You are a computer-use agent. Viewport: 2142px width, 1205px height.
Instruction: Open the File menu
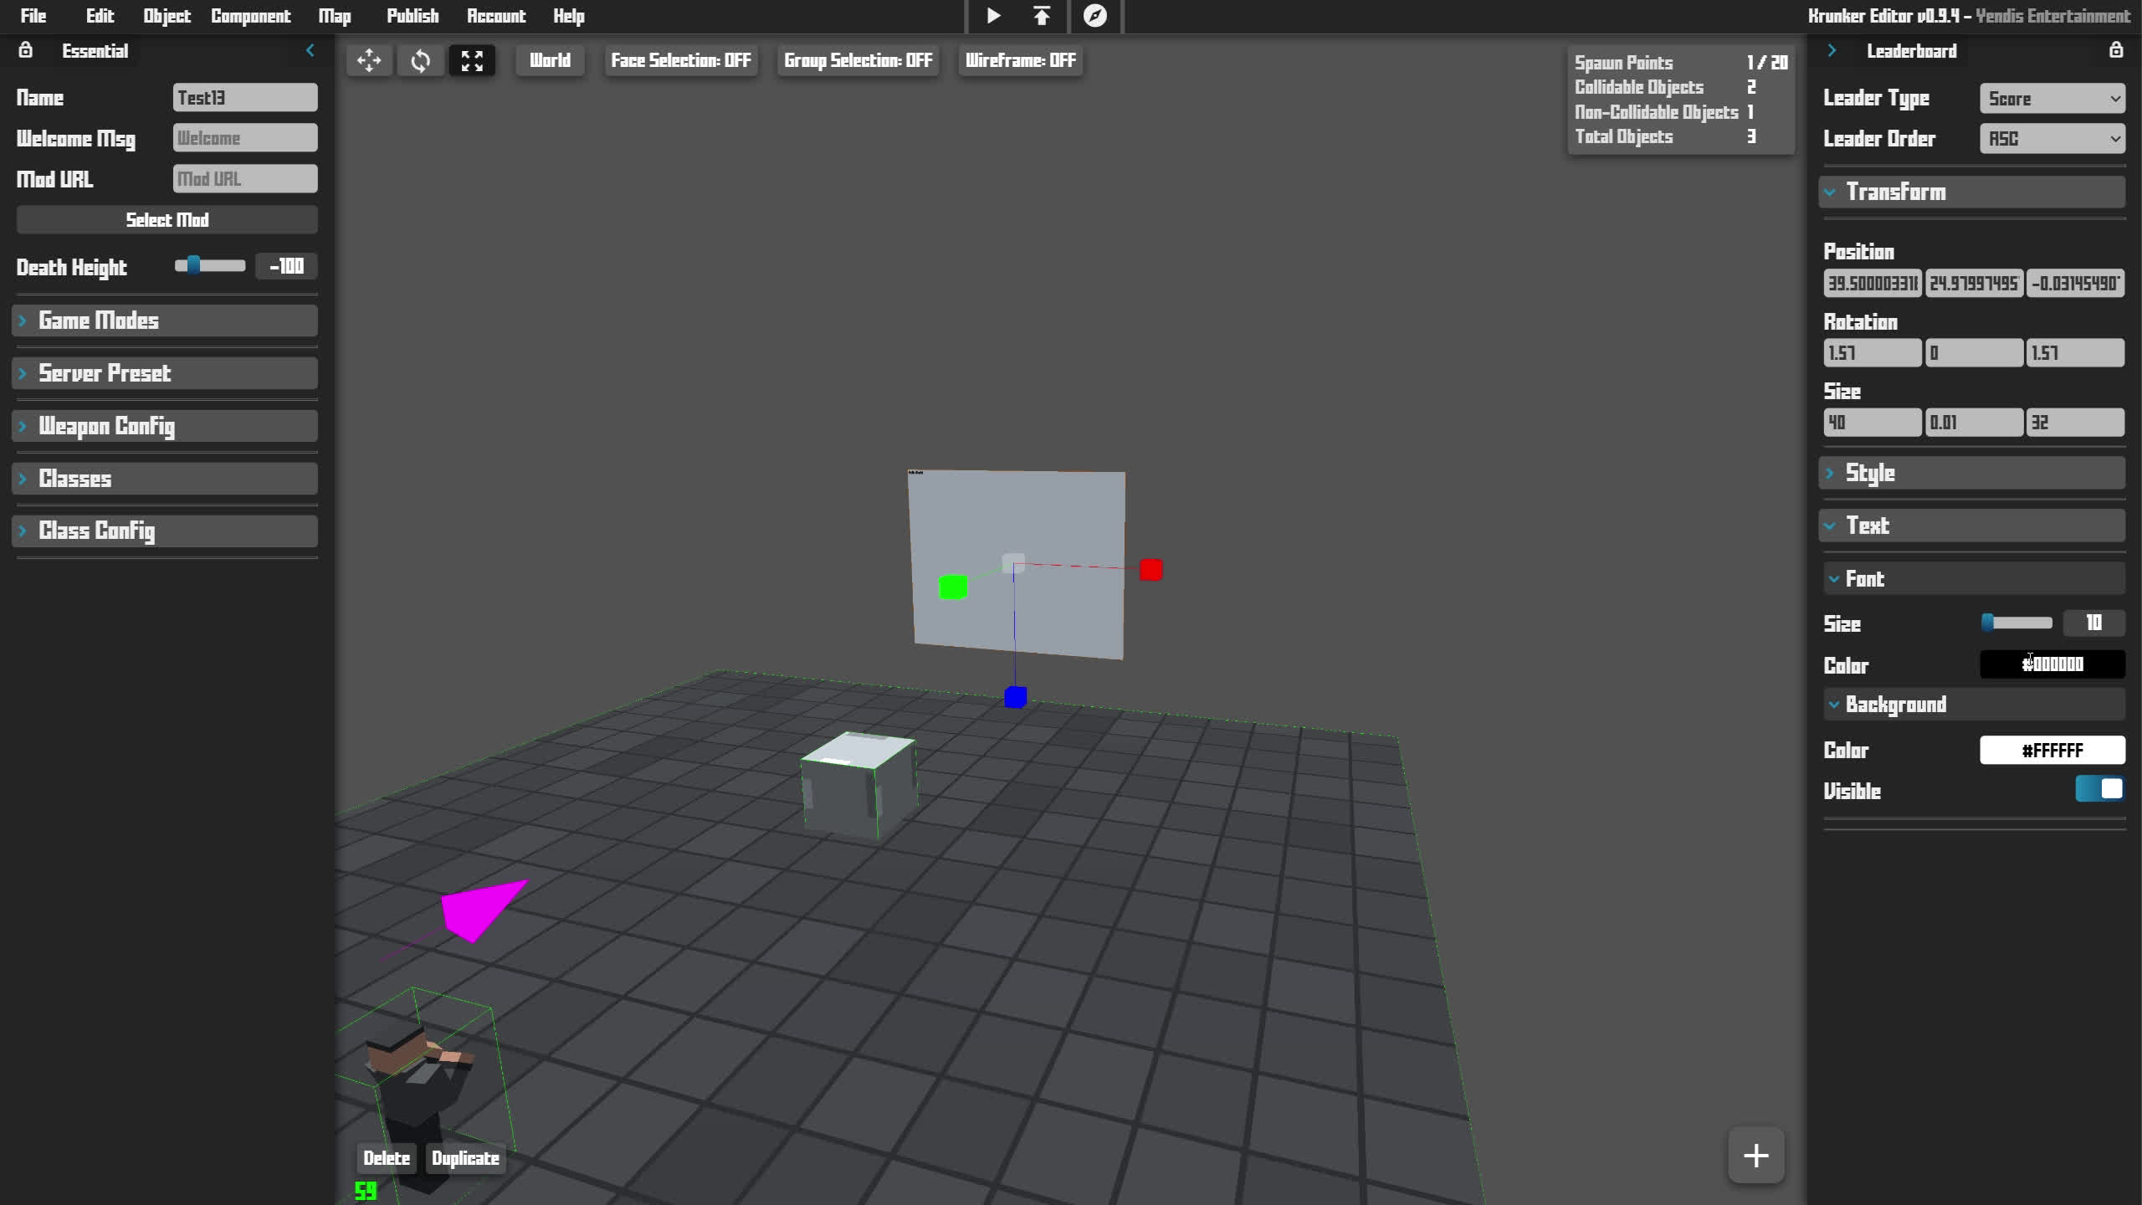pos(33,16)
